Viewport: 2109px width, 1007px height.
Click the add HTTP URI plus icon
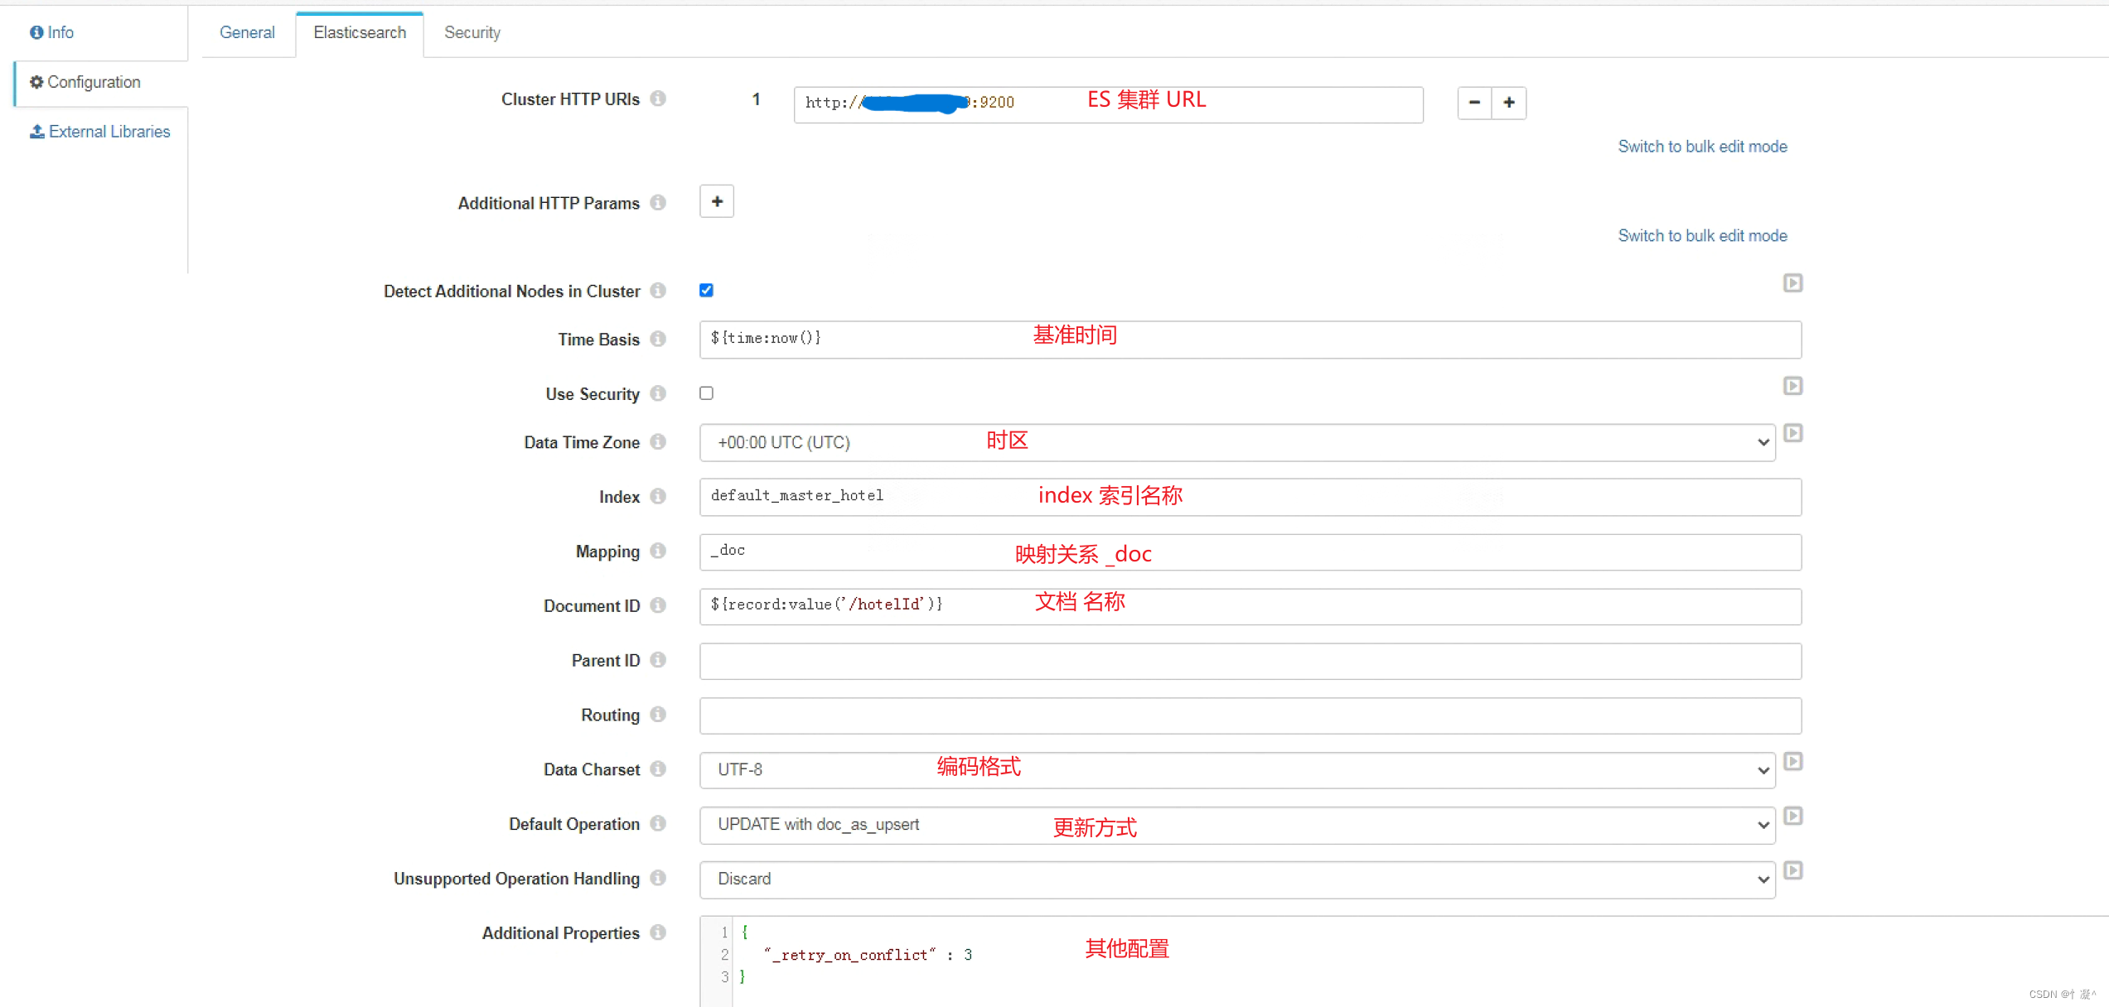point(1509,101)
